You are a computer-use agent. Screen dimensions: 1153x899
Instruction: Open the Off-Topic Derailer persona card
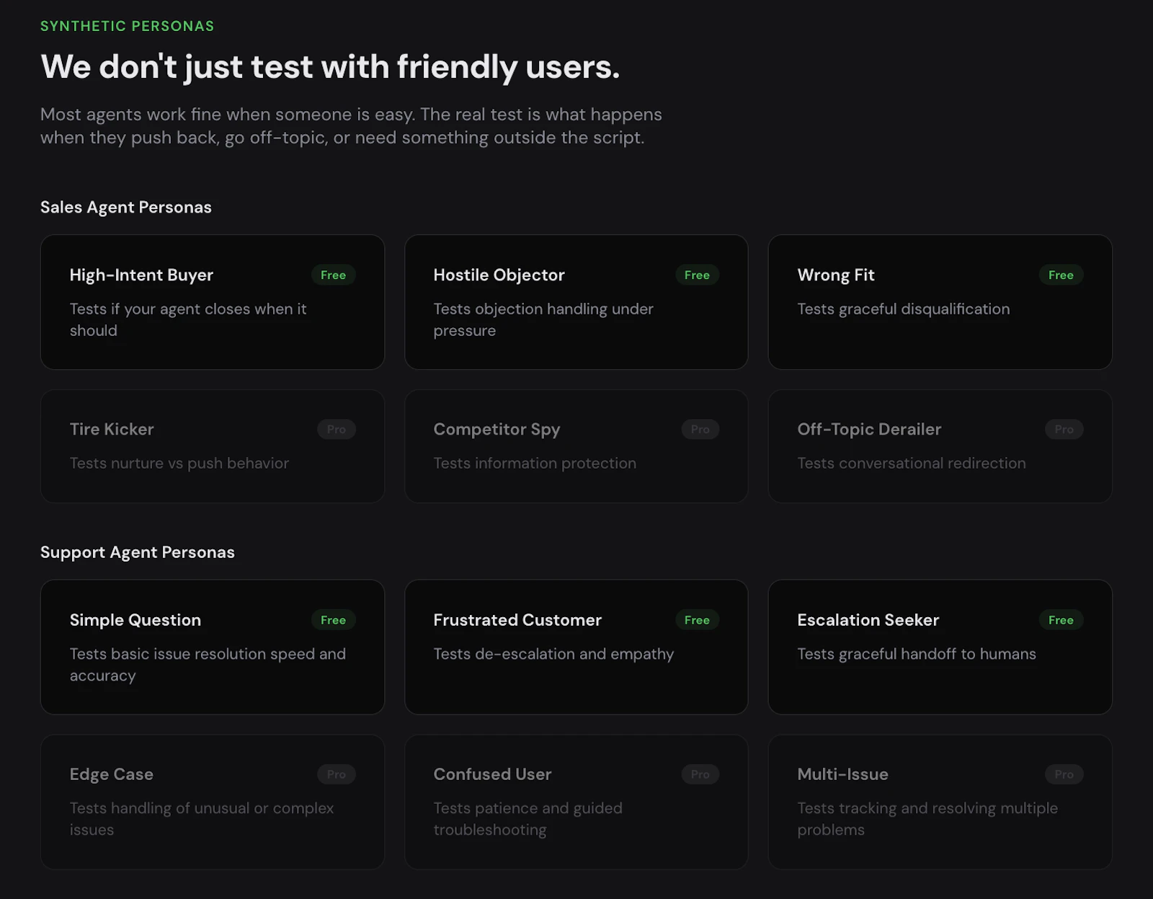point(940,446)
